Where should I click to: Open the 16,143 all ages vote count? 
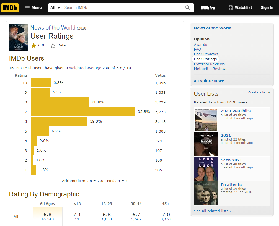coord(48,219)
